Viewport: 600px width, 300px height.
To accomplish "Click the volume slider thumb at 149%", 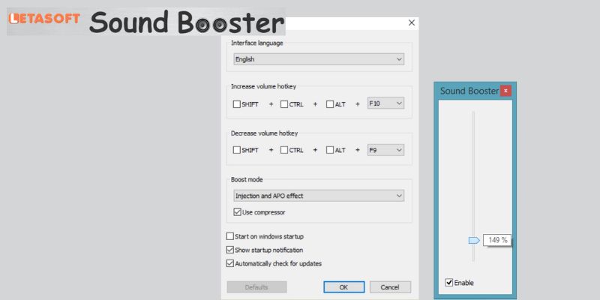I will [x=474, y=240].
